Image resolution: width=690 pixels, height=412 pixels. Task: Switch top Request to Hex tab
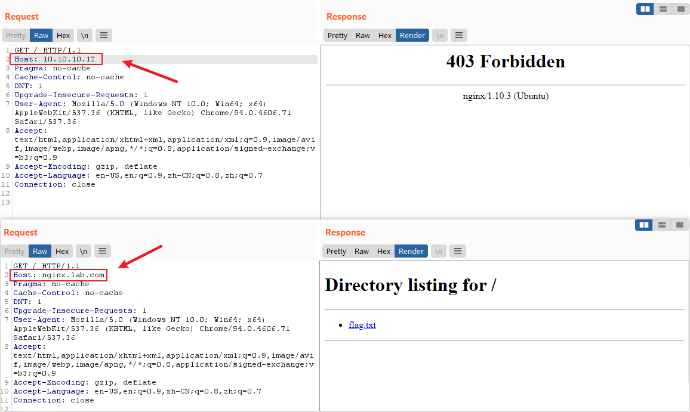[x=63, y=35]
